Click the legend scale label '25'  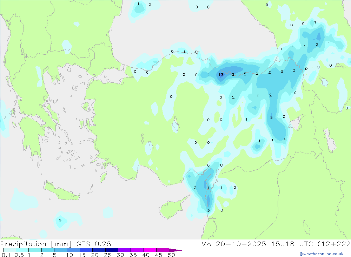coord(108,255)
